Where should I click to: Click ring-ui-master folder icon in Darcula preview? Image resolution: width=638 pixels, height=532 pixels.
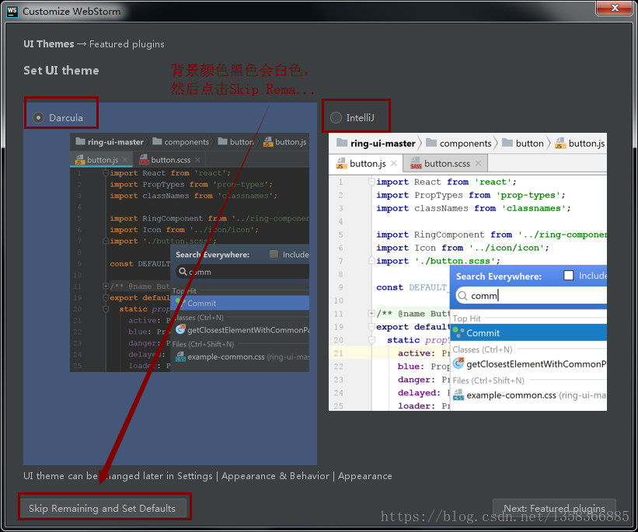click(x=80, y=141)
